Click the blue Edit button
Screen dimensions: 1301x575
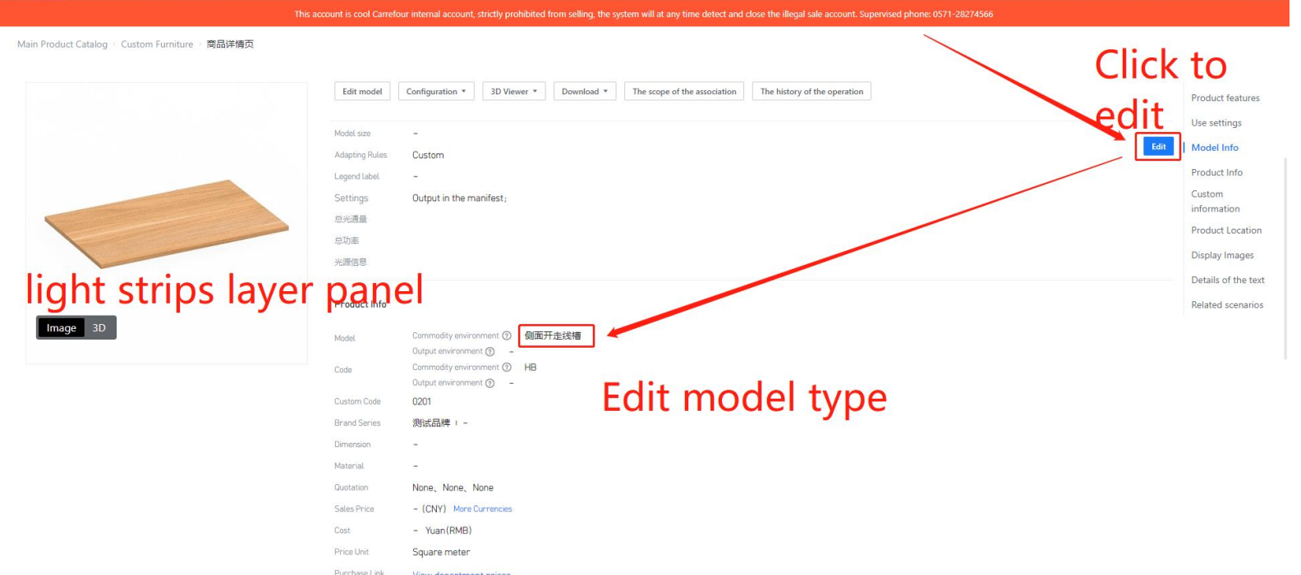tap(1158, 147)
